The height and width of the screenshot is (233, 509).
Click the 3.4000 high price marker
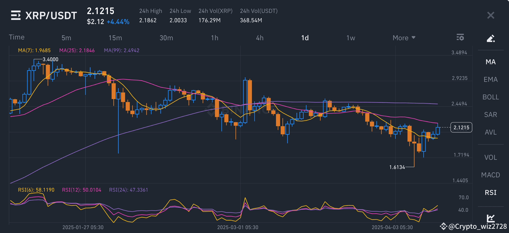[50, 59]
